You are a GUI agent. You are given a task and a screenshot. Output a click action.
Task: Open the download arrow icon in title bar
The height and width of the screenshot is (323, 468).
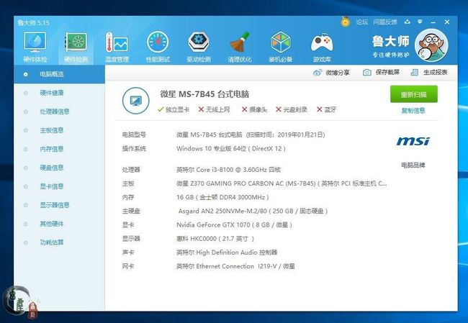[407, 22]
